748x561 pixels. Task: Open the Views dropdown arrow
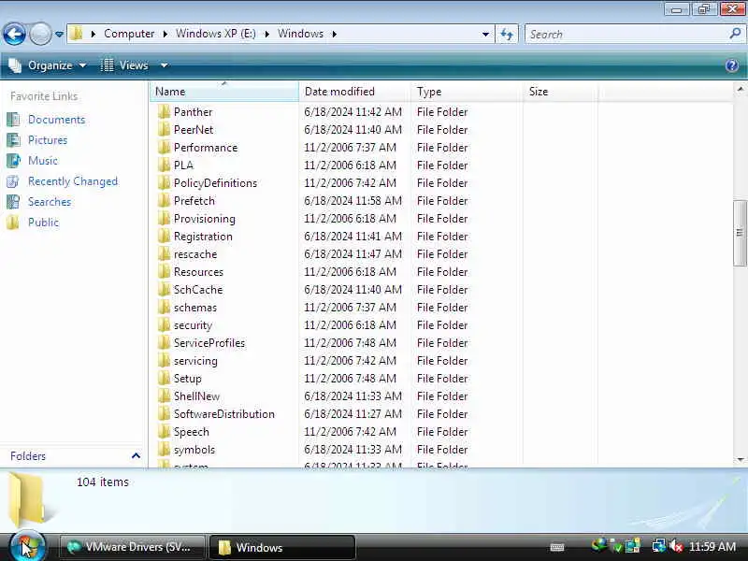coord(165,65)
